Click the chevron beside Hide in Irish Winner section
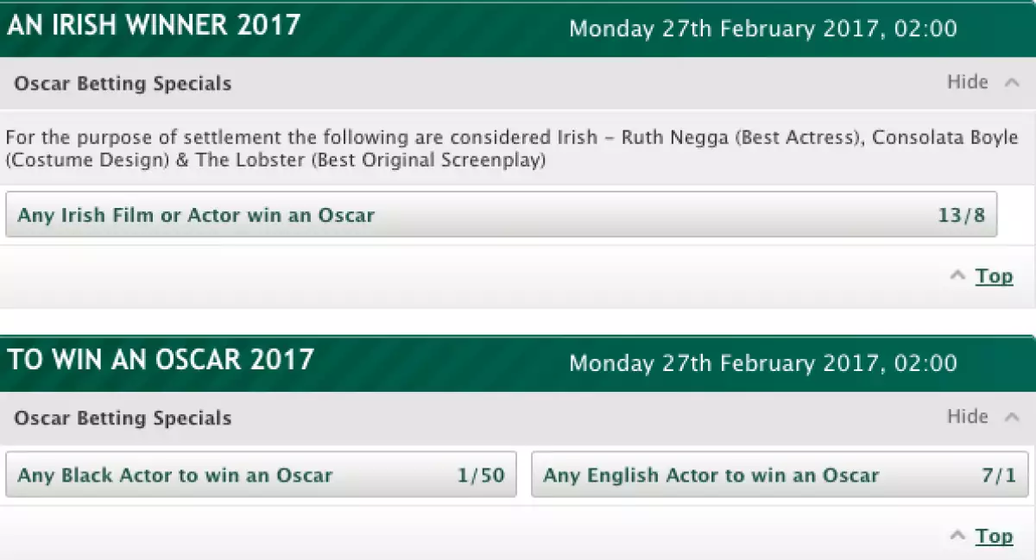The height and width of the screenshot is (560, 1036). point(1012,83)
